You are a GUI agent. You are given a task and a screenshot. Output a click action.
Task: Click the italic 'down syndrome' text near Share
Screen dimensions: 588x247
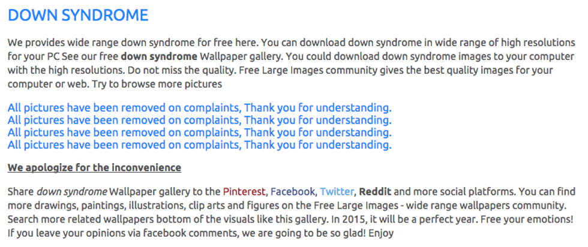tap(71, 192)
